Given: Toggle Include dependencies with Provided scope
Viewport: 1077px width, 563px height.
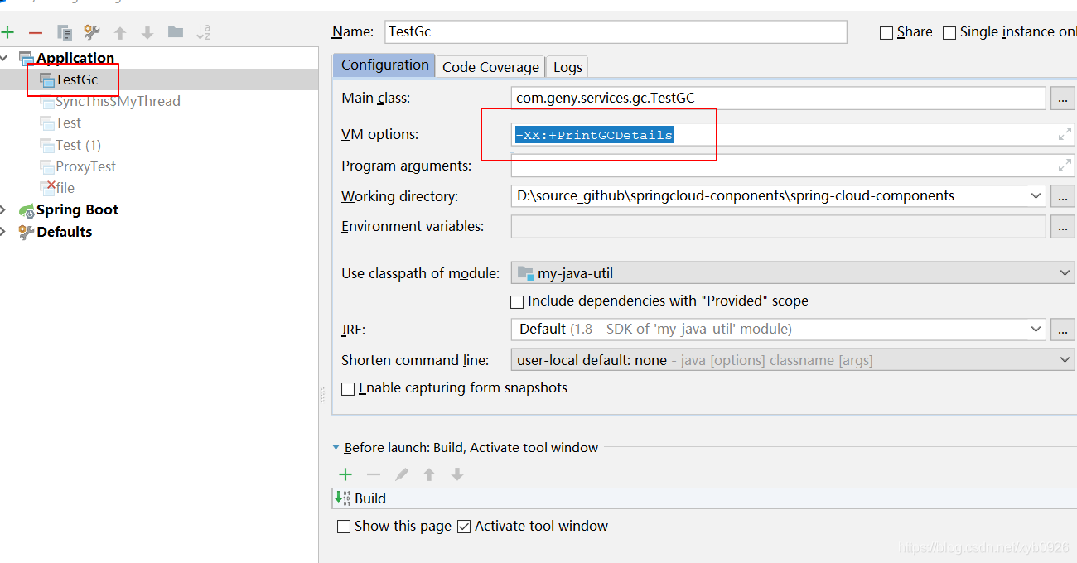Looking at the screenshot, I should tap(518, 301).
